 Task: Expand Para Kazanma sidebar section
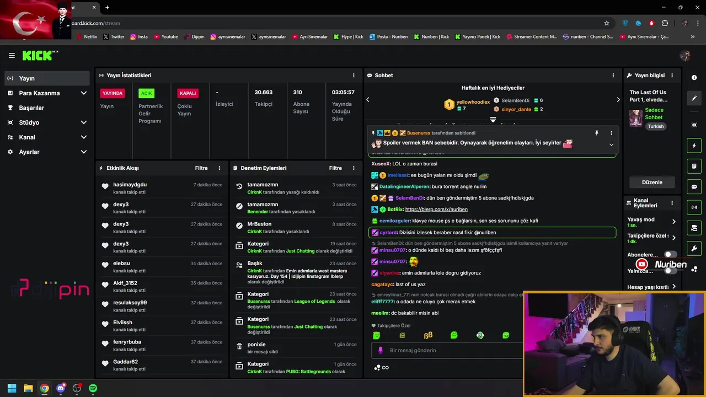47,93
